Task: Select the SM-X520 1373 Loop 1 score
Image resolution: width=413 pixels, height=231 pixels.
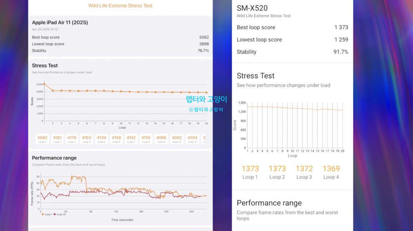Action: [x=250, y=173]
